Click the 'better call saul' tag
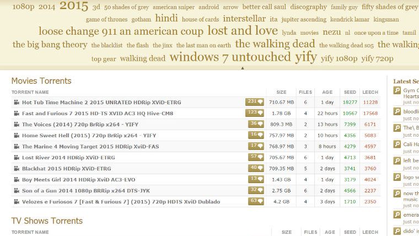This screenshot has height=236, width=419. point(264,7)
